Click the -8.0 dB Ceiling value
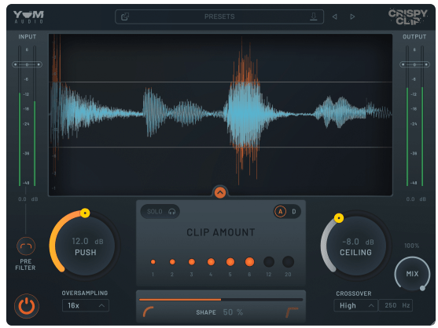Screen dimensions: 438x328 [358, 242]
